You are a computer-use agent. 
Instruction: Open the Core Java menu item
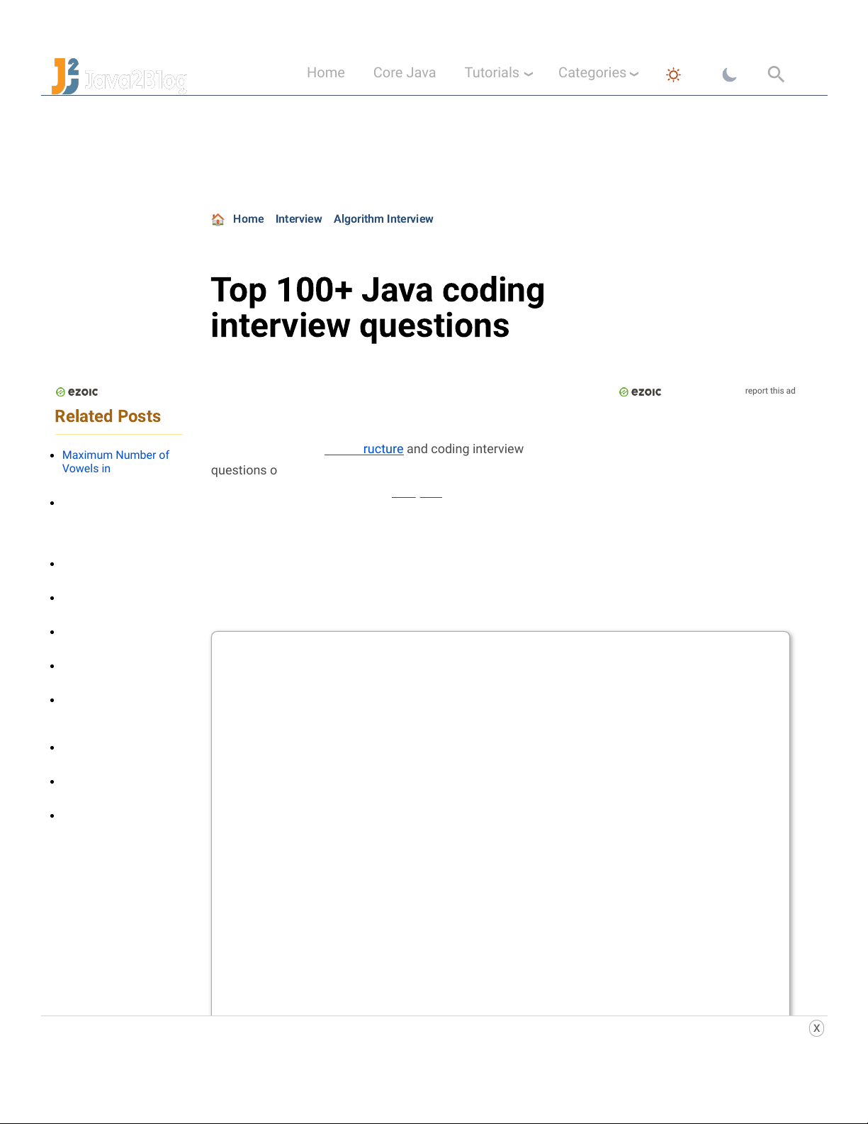(x=404, y=73)
